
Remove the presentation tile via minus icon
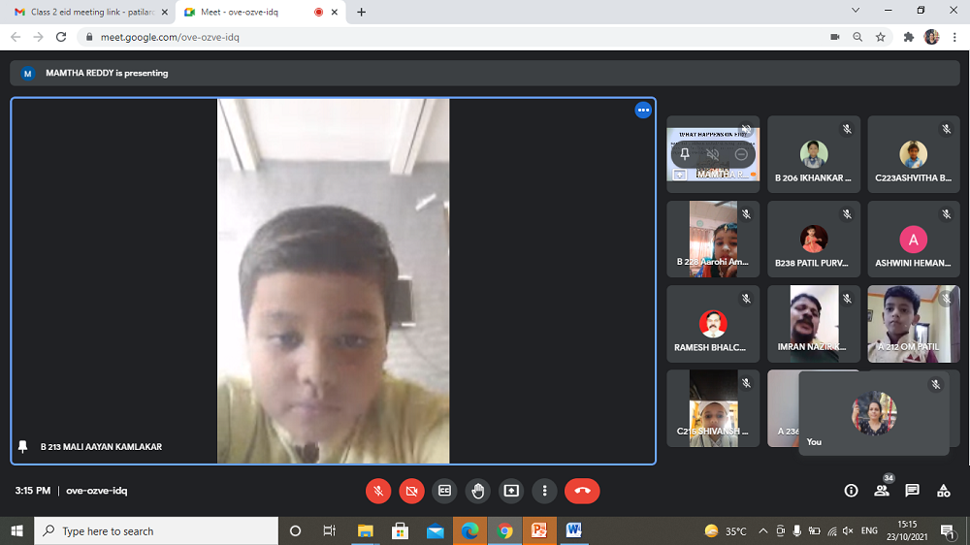[741, 154]
